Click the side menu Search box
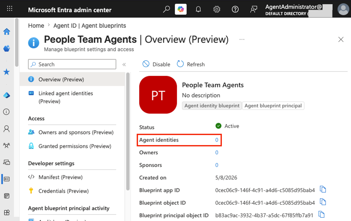The width and height of the screenshot is (351, 221). tap(72, 64)
